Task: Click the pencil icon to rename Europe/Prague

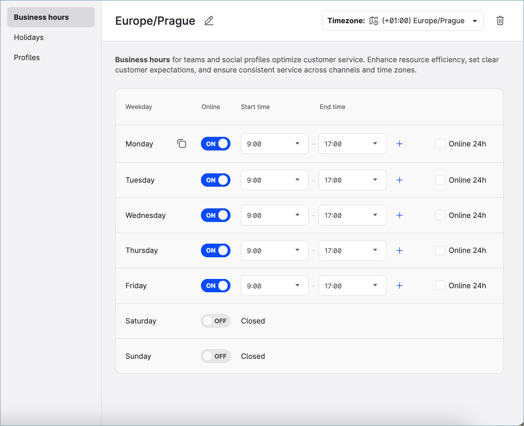Action: [209, 21]
